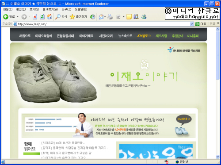The height and width of the screenshot is (165, 221).
Task: Open the Messenger people icon
Action: click(144, 17)
